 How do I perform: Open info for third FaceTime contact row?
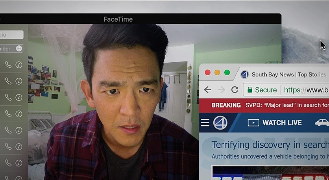[x=18, y=97]
